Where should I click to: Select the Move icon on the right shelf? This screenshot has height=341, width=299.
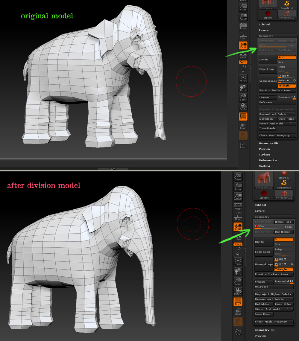click(243, 88)
